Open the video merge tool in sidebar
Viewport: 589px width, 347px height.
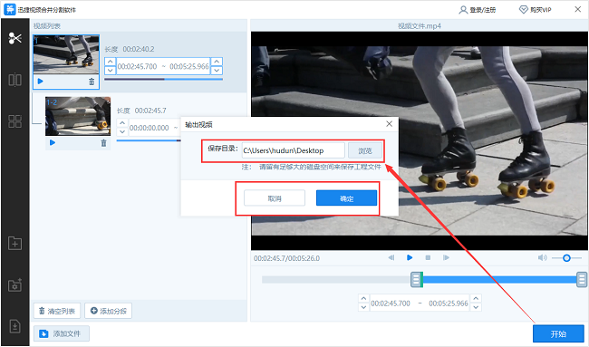tap(15, 80)
